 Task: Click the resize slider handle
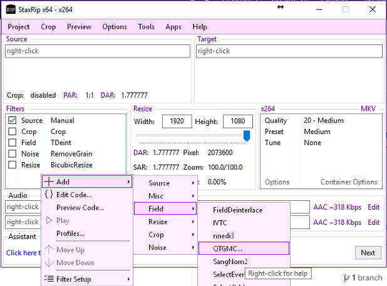(247, 135)
